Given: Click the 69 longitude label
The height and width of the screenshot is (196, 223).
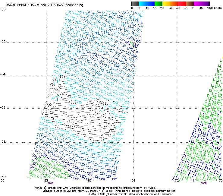Looking at the screenshot, I should 133,181.
